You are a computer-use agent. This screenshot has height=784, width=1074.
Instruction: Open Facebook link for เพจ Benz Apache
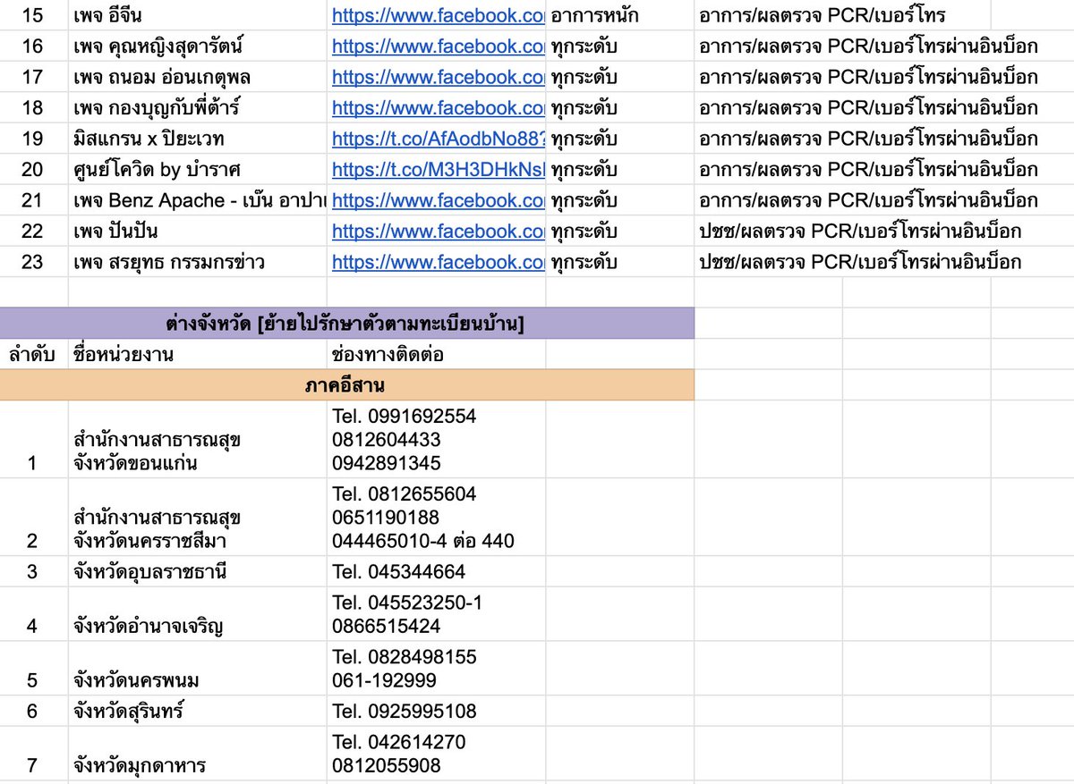point(438,200)
